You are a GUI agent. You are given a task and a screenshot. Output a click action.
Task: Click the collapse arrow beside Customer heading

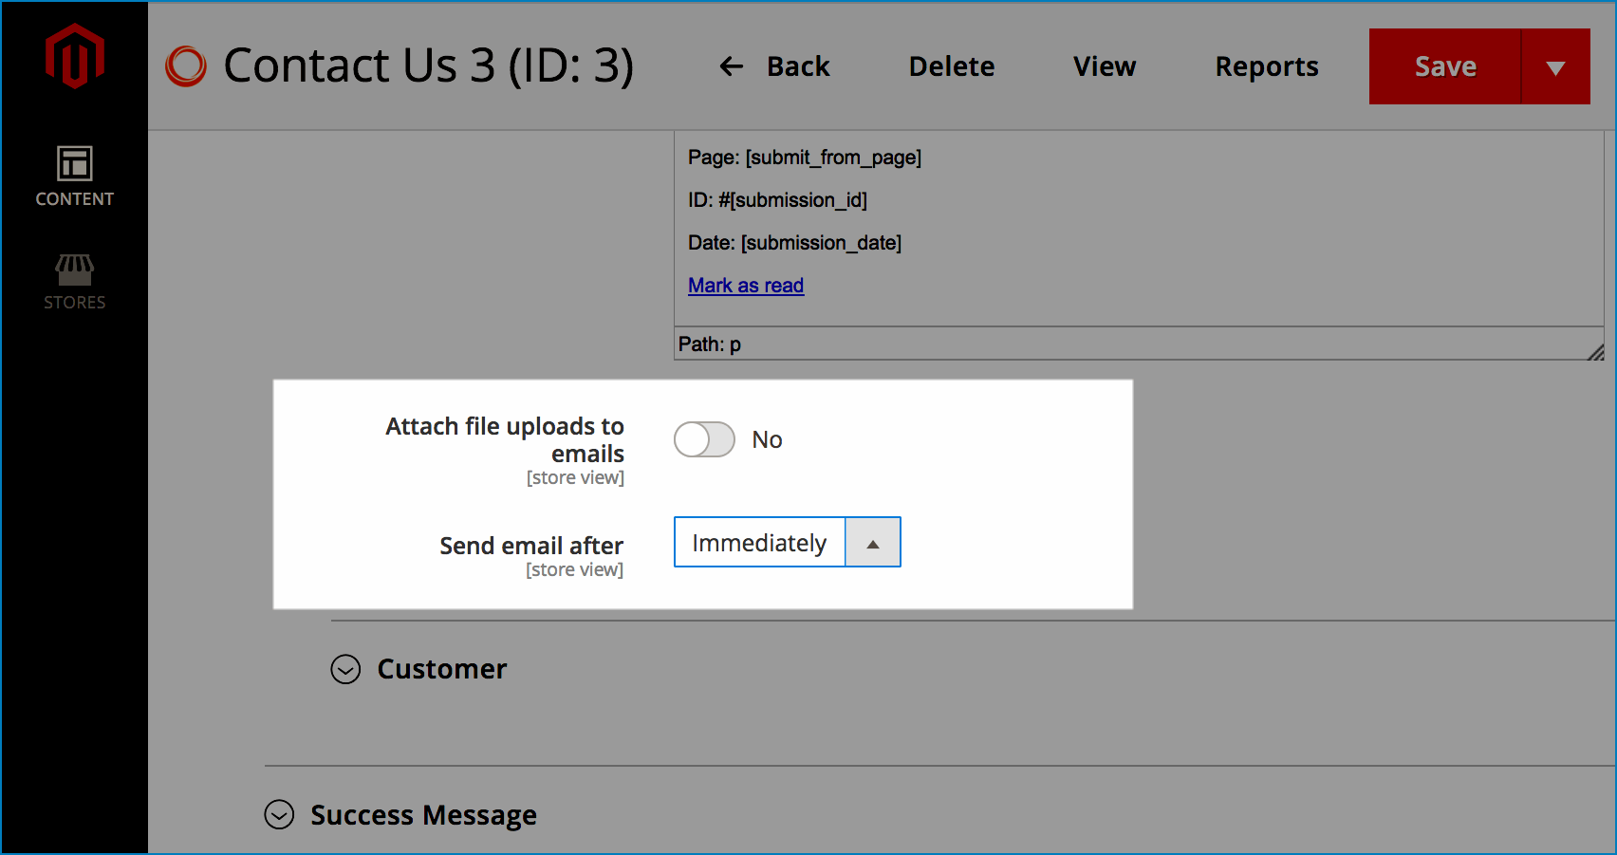345,670
